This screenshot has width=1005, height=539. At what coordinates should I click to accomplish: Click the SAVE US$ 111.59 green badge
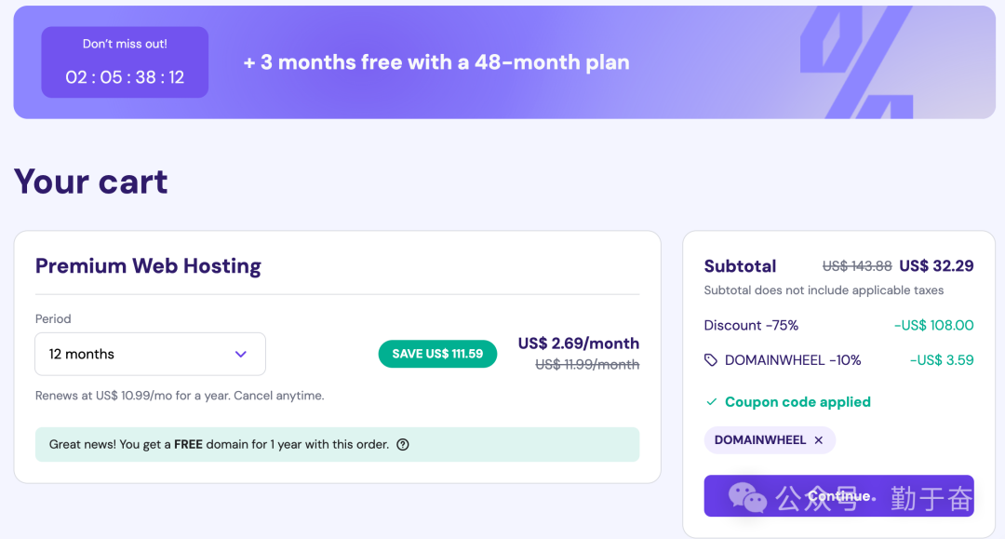(x=437, y=354)
